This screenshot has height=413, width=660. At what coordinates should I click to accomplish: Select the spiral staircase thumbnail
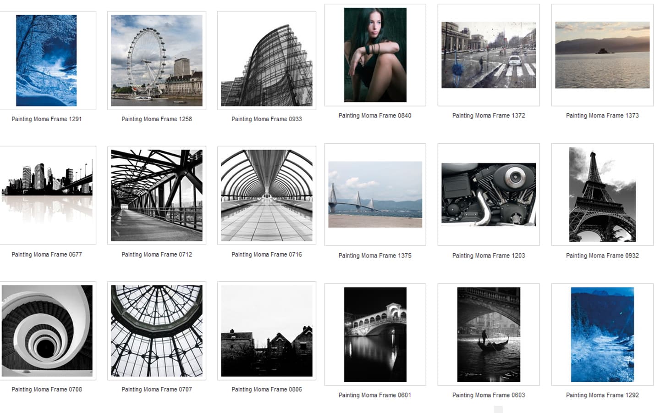coord(46,330)
